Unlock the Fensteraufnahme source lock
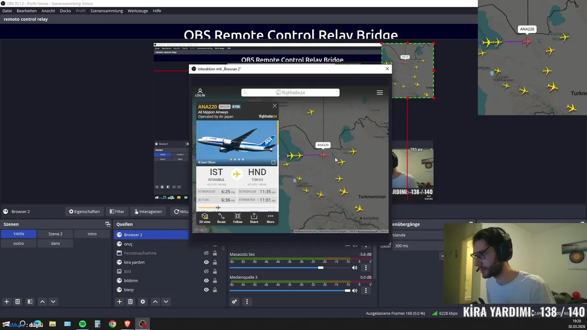This screenshot has height=330, width=587. pyautogui.click(x=215, y=253)
